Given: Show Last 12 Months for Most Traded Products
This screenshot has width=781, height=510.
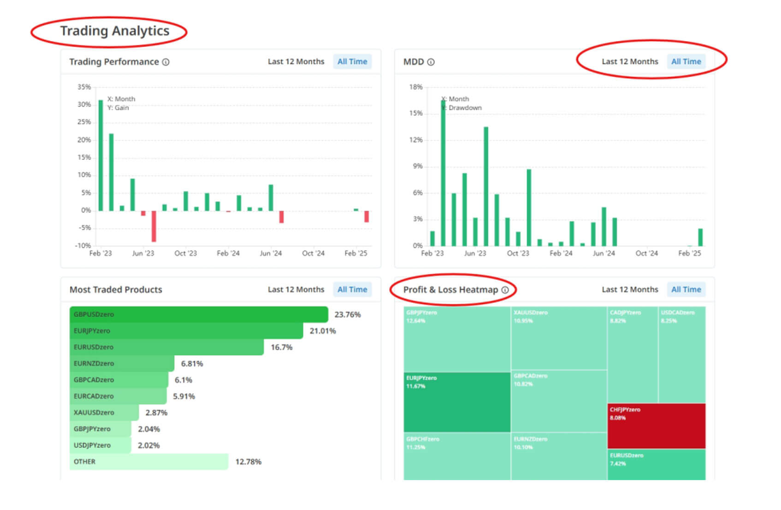Looking at the screenshot, I should 296,290.
